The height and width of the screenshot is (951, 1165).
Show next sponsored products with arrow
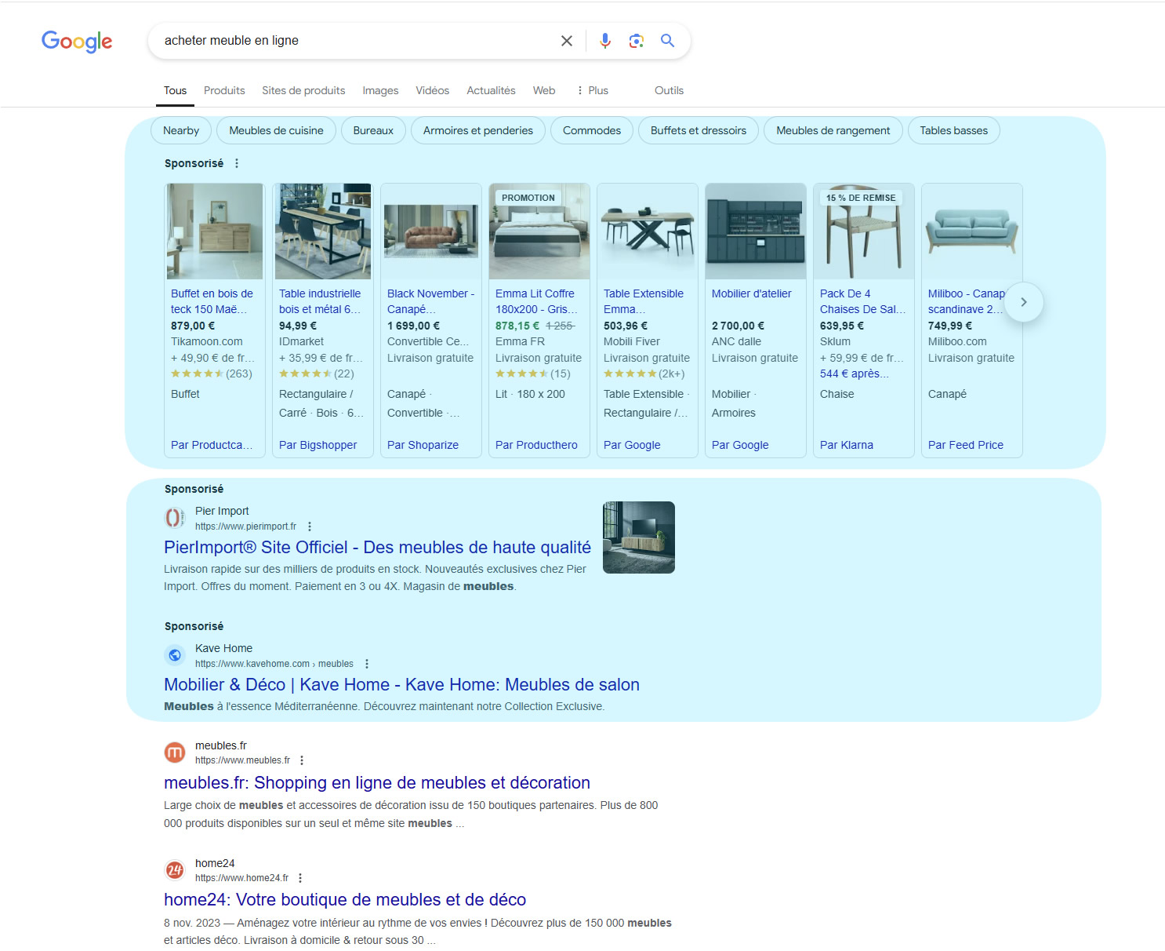pyautogui.click(x=1023, y=302)
